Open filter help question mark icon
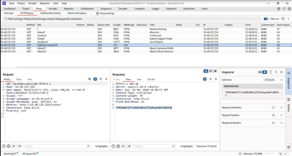This screenshot has height=156, width=292. click(x=283, y=19)
